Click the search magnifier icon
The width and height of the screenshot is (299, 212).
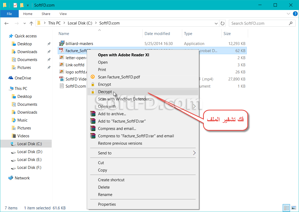click(x=291, y=23)
